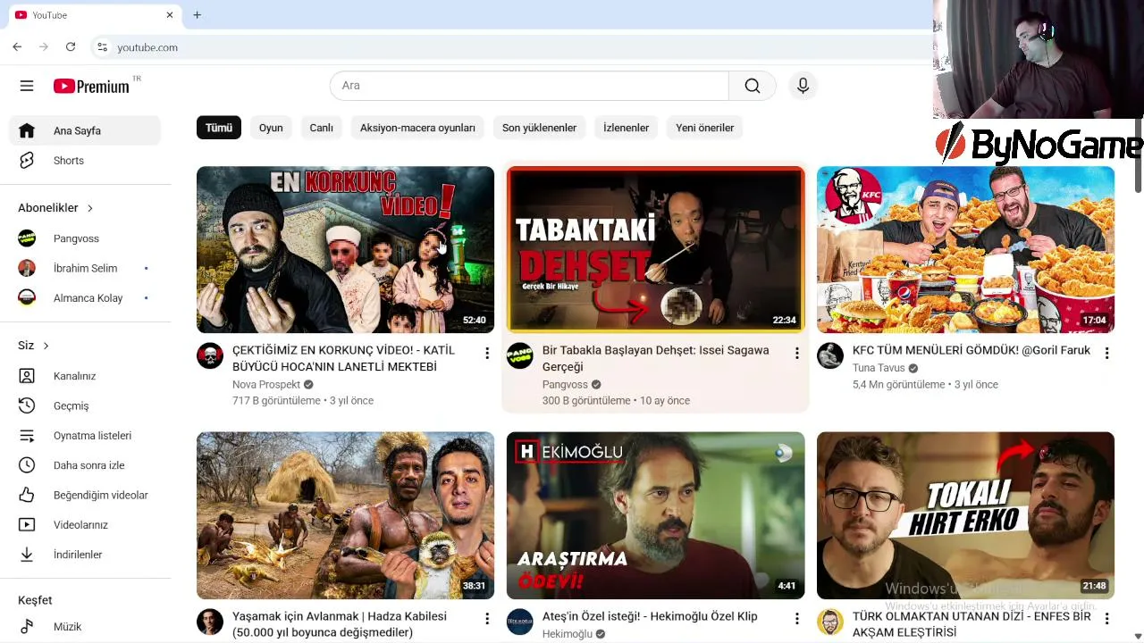Play ARAŞTIRMA ÖDEVİ Hekimoğlu thumbnail
1144x643 pixels.
coord(655,515)
